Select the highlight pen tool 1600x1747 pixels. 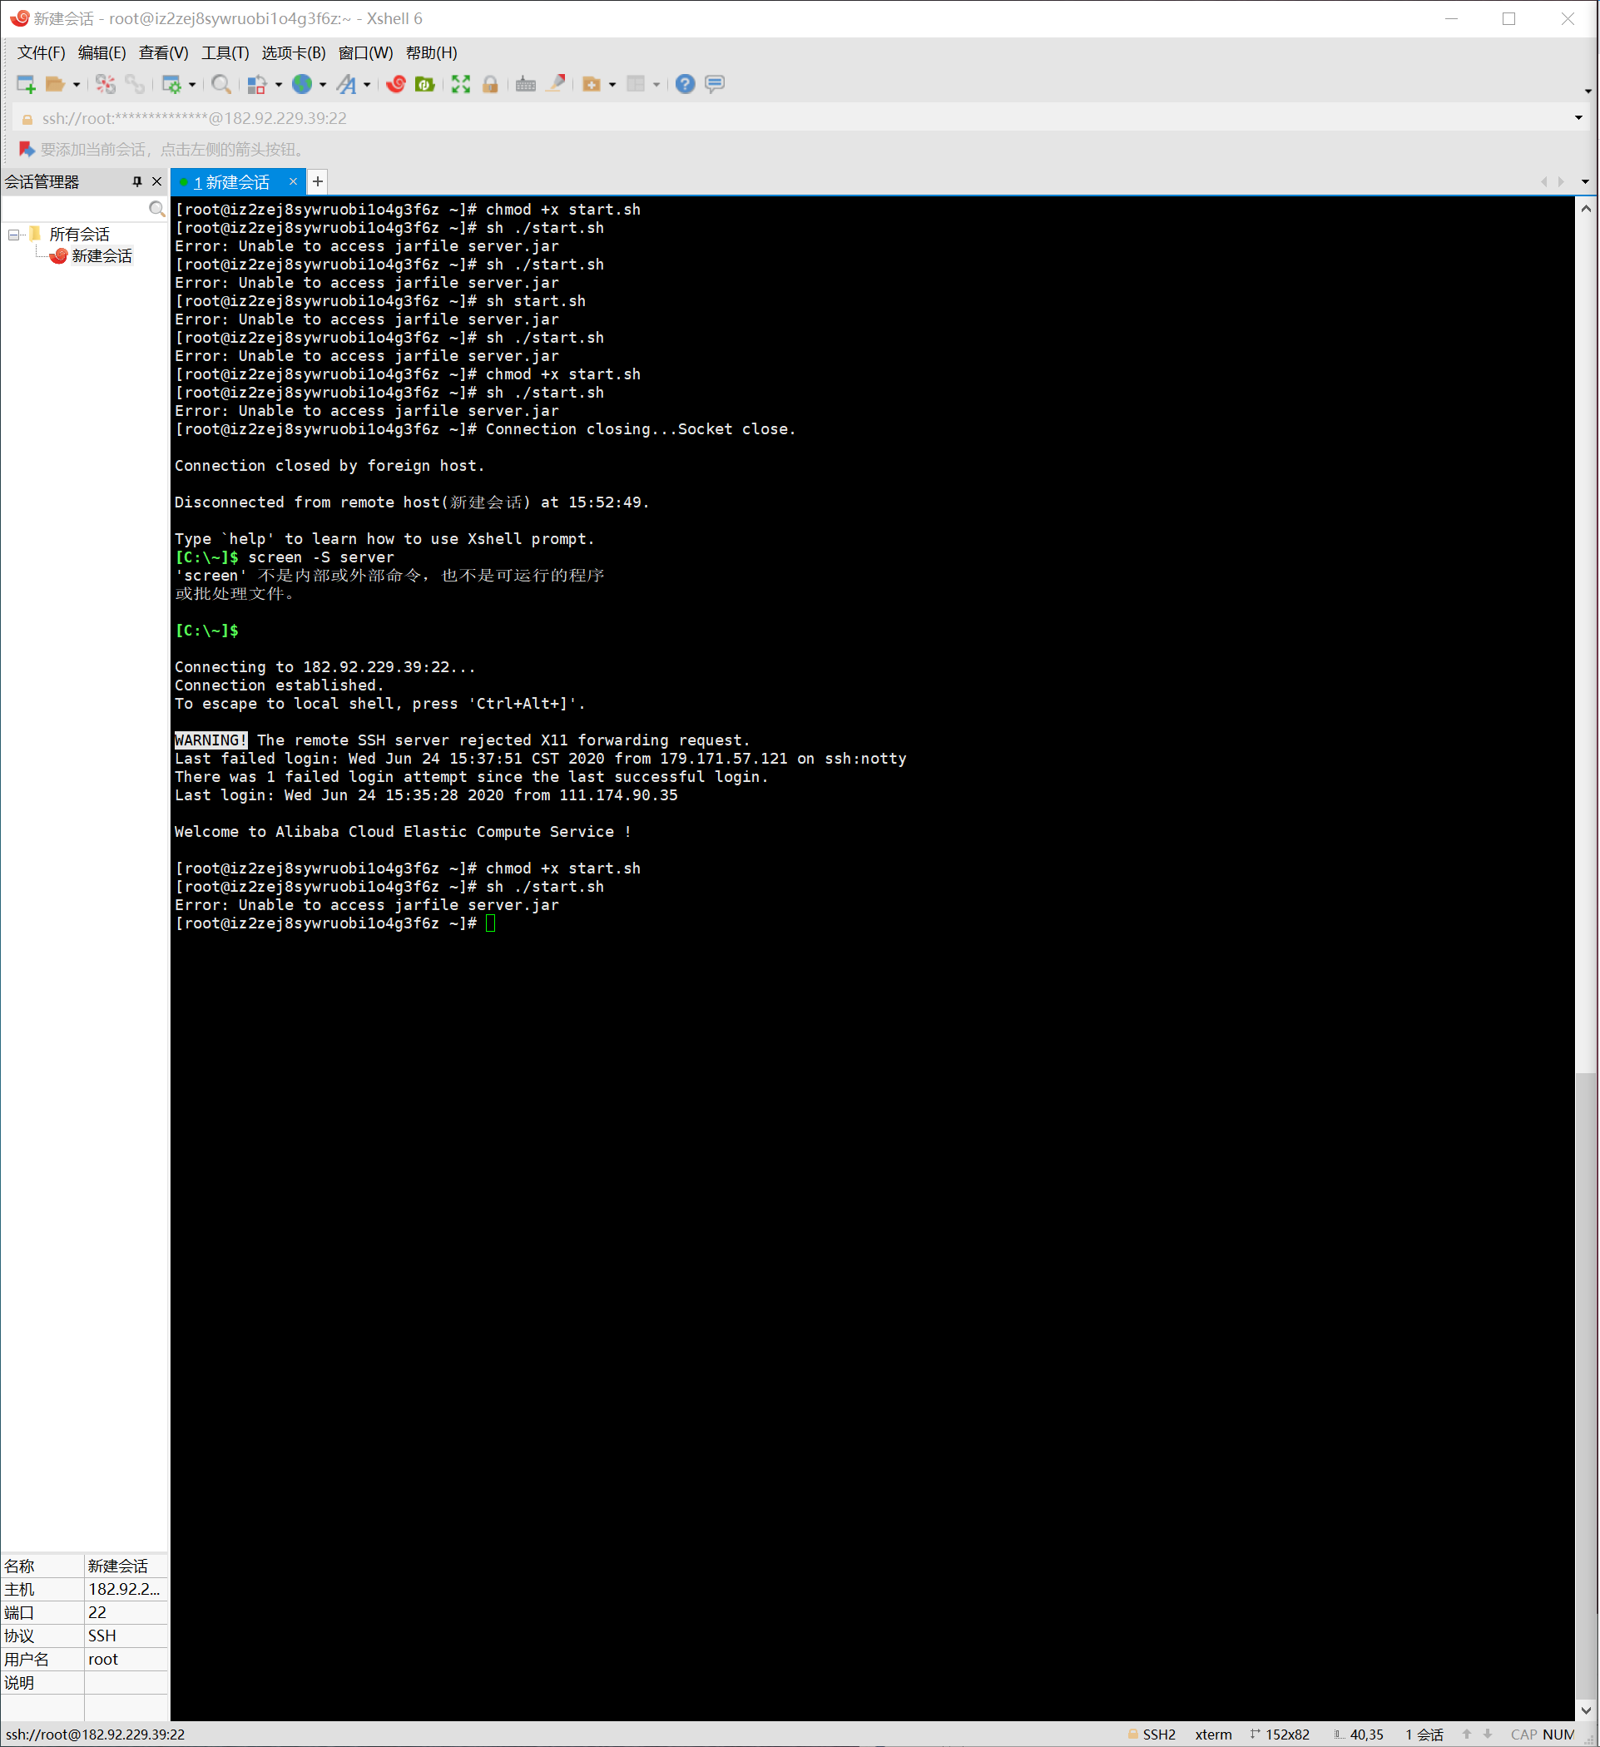(x=555, y=84)
